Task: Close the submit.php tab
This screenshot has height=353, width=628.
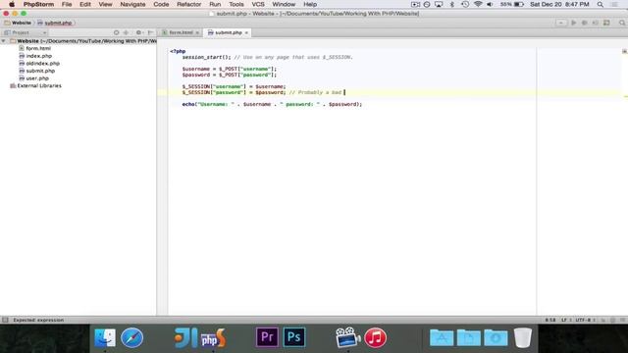Action: [x=246, y=32]
